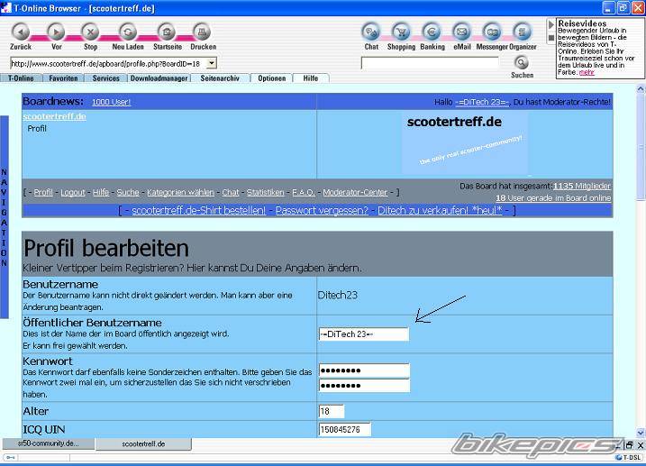Image resolution: width=646 pixels, height=466 pixels.
Task: Open the Favoriten tab
Action: (63, 78)
